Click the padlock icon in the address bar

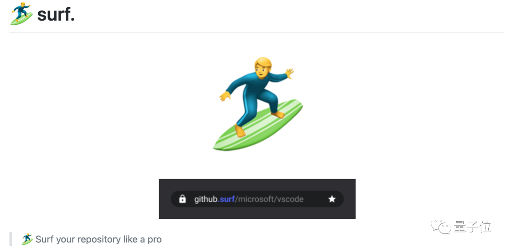[183, 199]
